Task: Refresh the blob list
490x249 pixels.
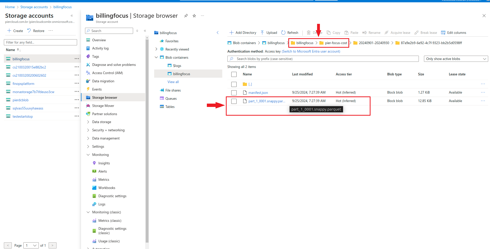Action: coord(290,33)
